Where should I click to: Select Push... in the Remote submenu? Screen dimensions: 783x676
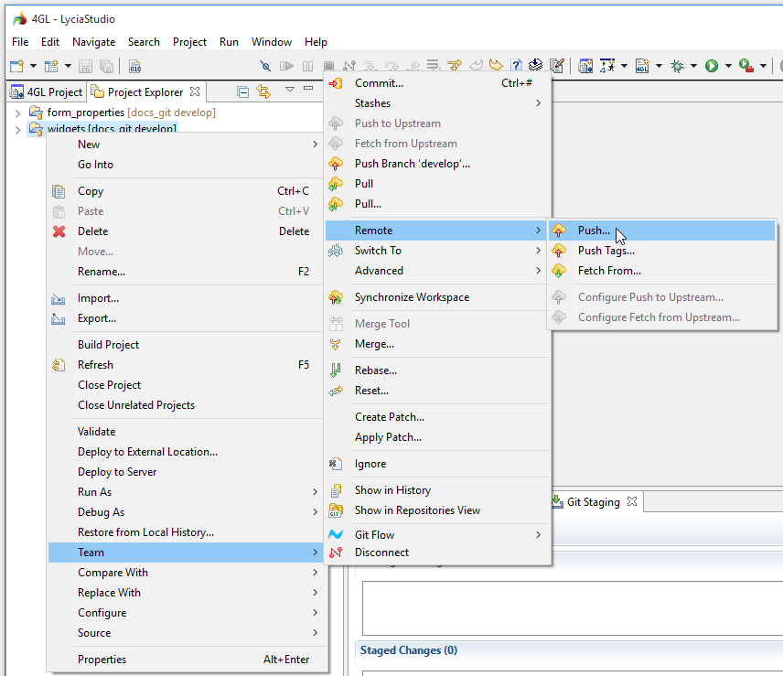(594, 231)
